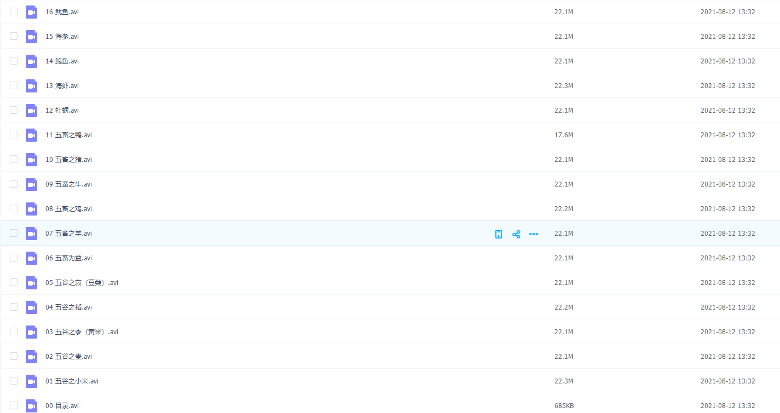Click the file name 05 五谷之菽（豆类）.avi
Image resolution: width=780 pixels, height=413 pixels.
pos(82,283)
